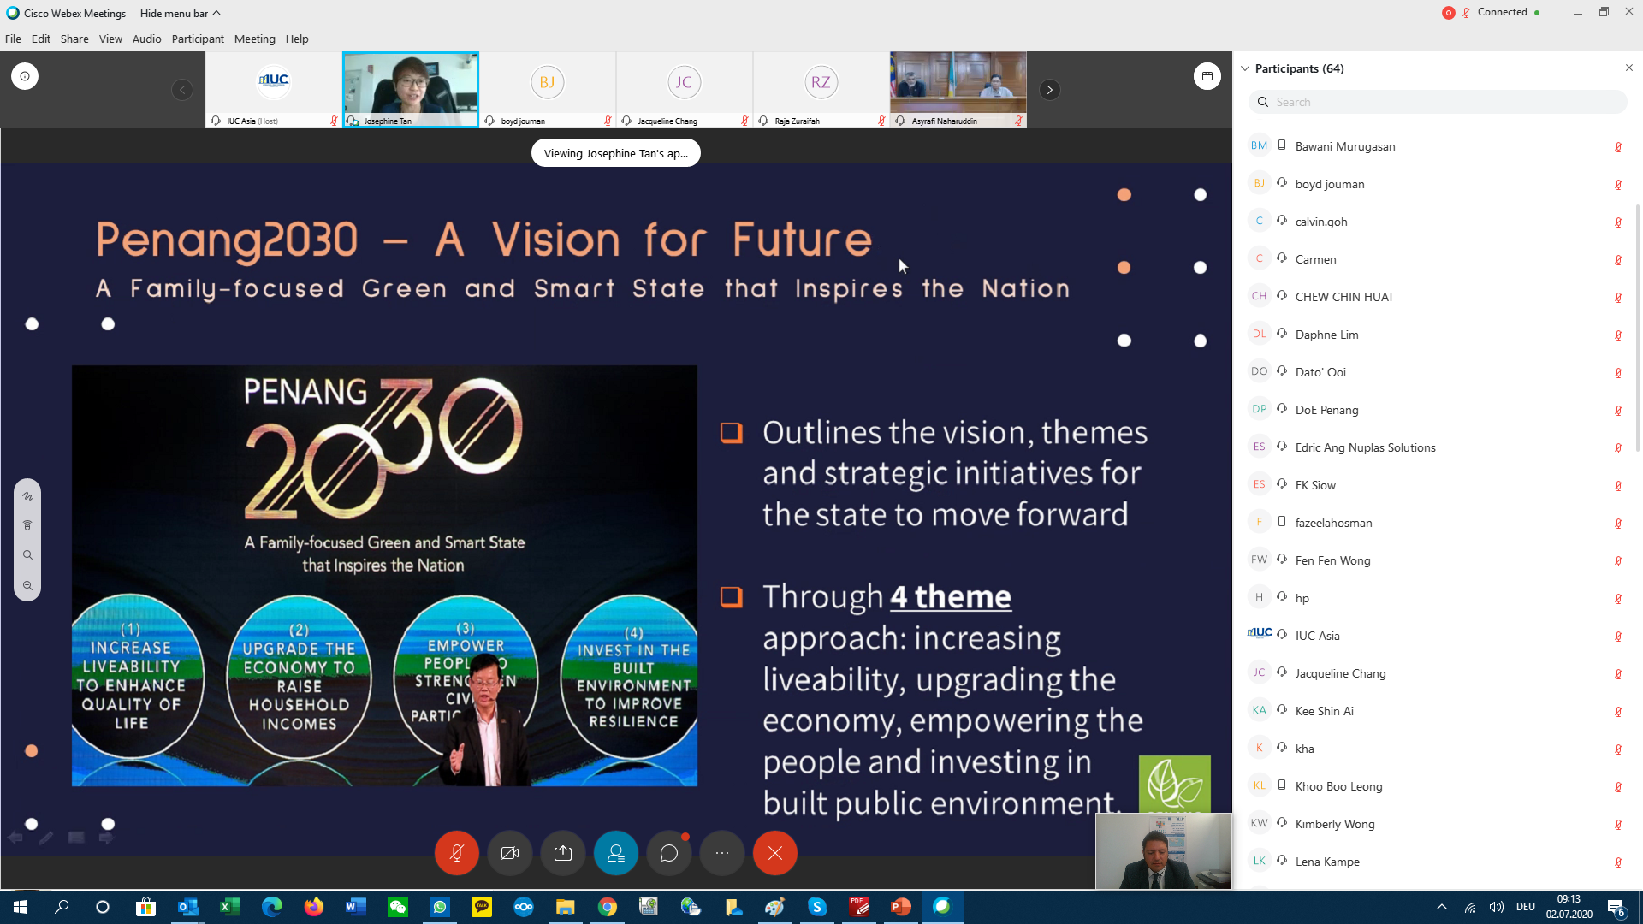Unmute the microphone in meeting controls
Screen dimensions: 1643x924
click(456, 853)
